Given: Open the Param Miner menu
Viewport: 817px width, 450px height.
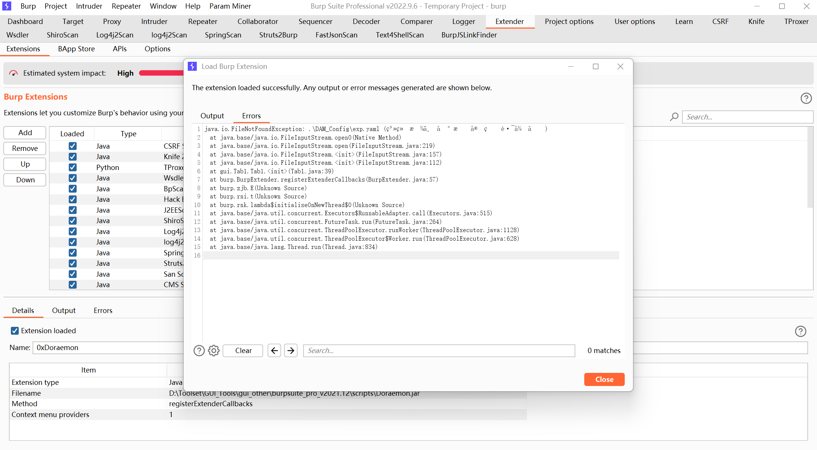Looking at the screenshot, I should 230,6.
